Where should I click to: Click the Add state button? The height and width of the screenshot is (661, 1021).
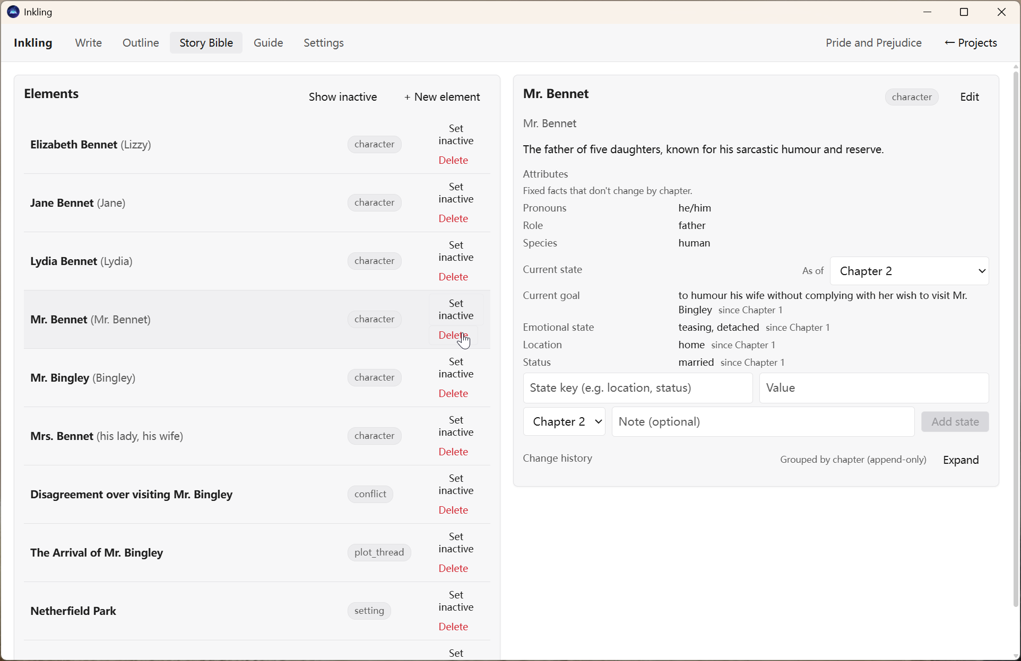[955, 422]
